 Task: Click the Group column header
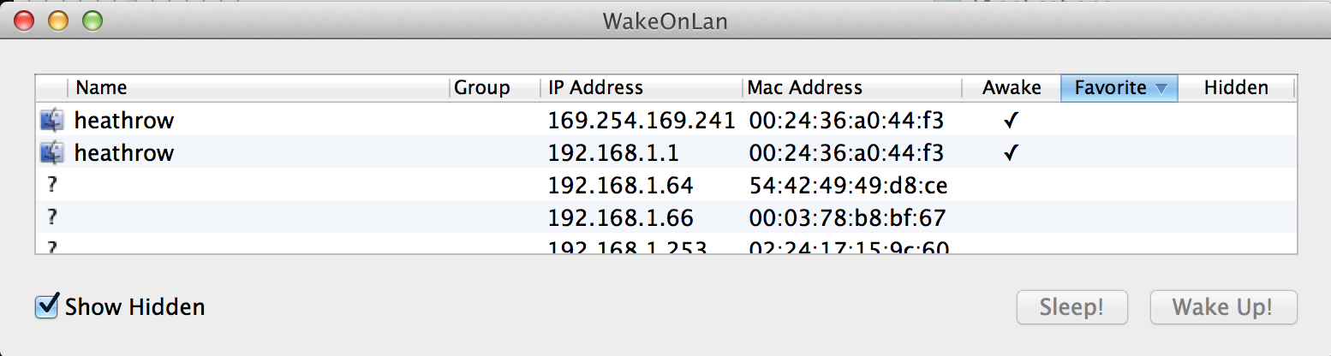pyautogui.click(x=493, y=87)
